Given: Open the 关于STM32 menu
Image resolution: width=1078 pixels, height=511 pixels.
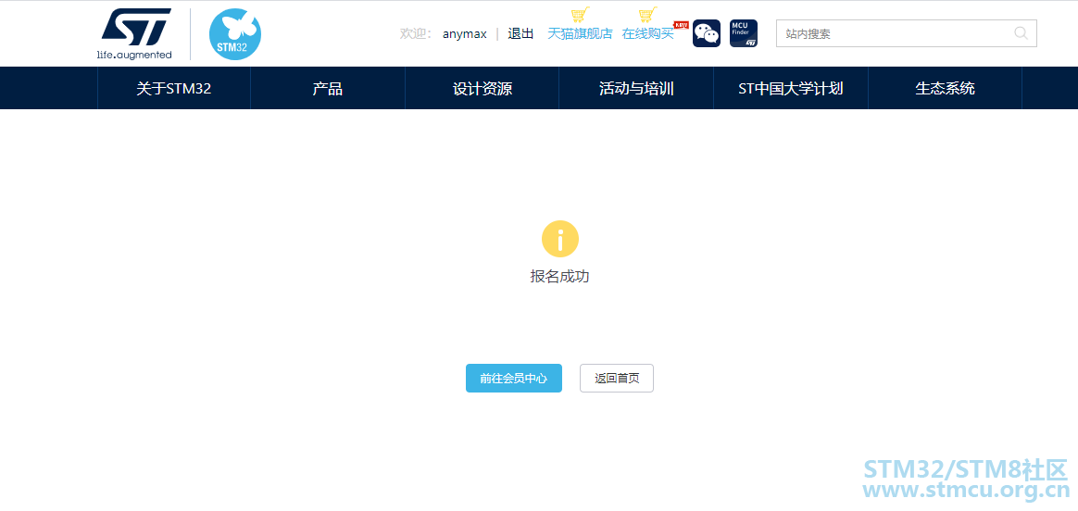Looking at the screenshot, I should pyautogui.click(x=174, y=88).
